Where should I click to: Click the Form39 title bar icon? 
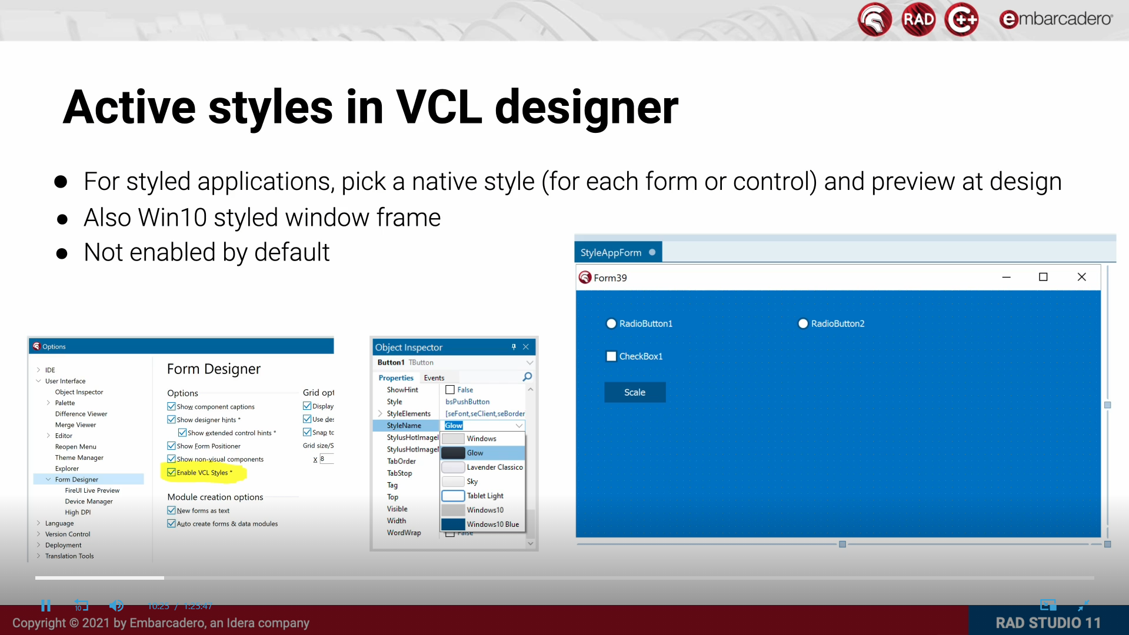585,278
